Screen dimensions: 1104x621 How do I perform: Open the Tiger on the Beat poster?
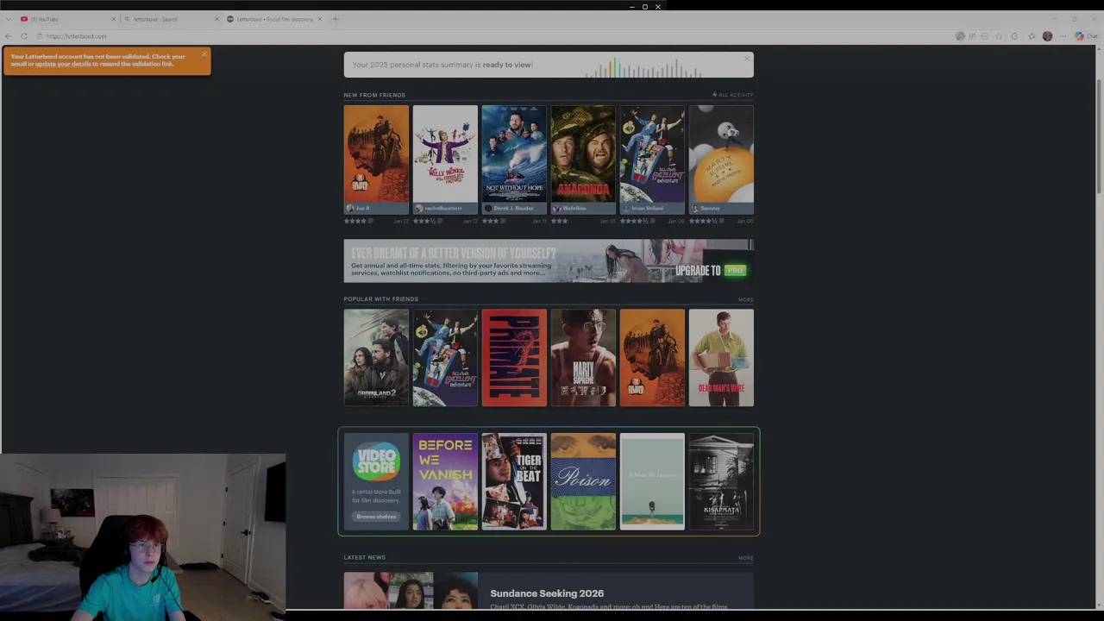pos(514,481)
